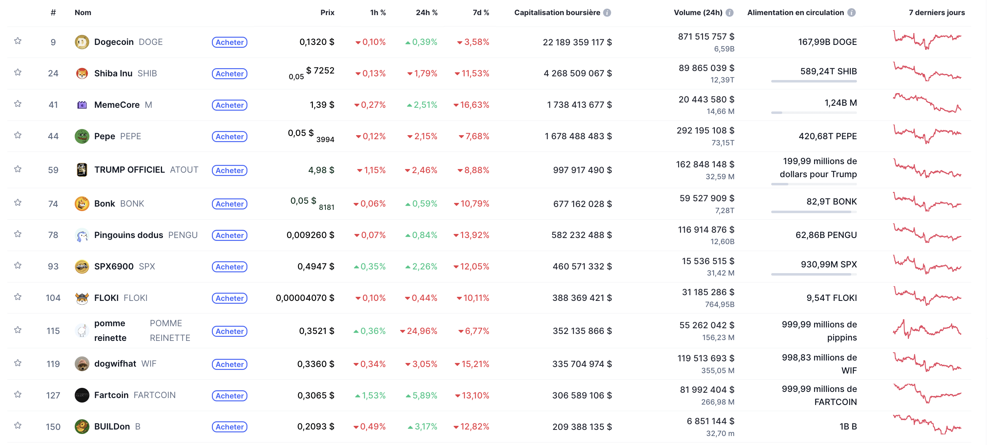Add BUILDon to watchlist via star
Viewport: 988px width, 445px height.
coord(18,426)
